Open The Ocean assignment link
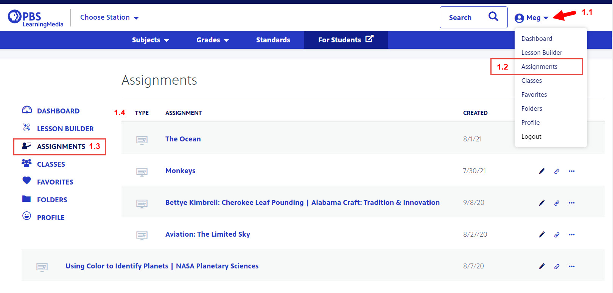 (x=183, y=139)
